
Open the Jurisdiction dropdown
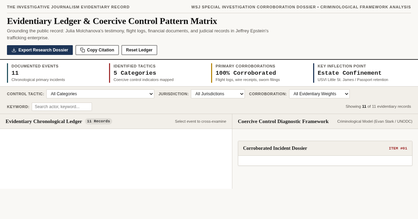point(218,94)
